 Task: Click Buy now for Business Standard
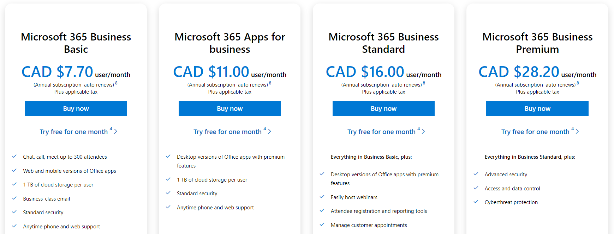[383, 108]
